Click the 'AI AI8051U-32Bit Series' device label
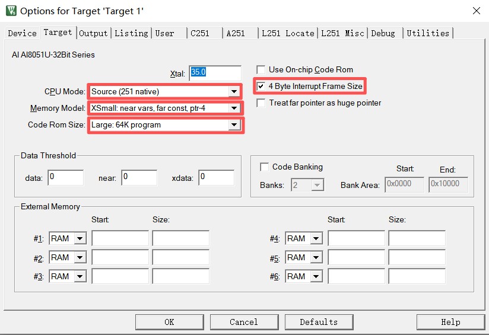Viewport: 489px width, 335px height. pyautogui.click(x=53, y=55)
